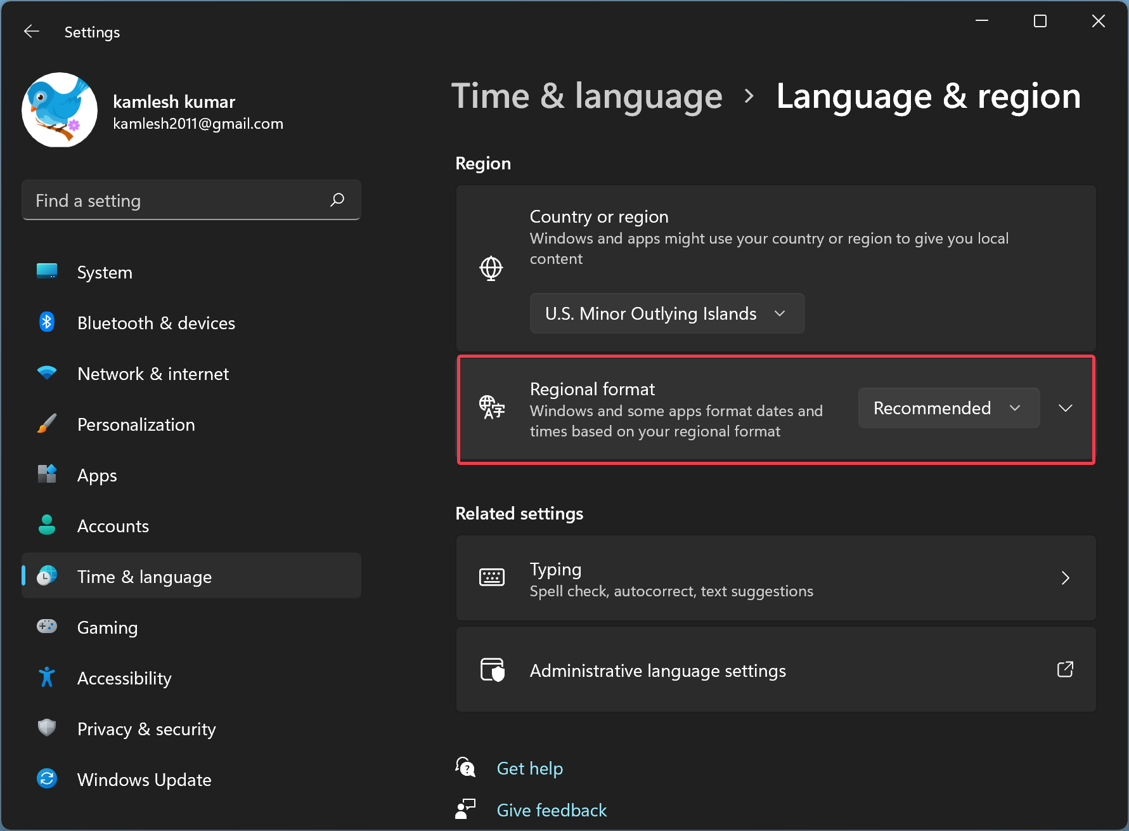Click the Typing keyboard icon
This screenshot has width=1129, height=831.
492,577
